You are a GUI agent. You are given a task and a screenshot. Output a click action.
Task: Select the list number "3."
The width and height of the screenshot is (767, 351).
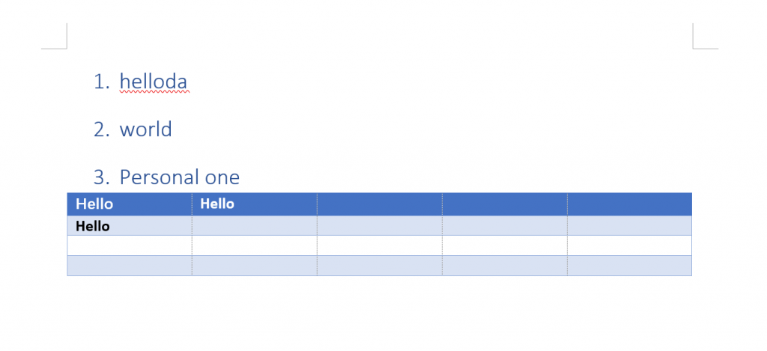[102, 177]
